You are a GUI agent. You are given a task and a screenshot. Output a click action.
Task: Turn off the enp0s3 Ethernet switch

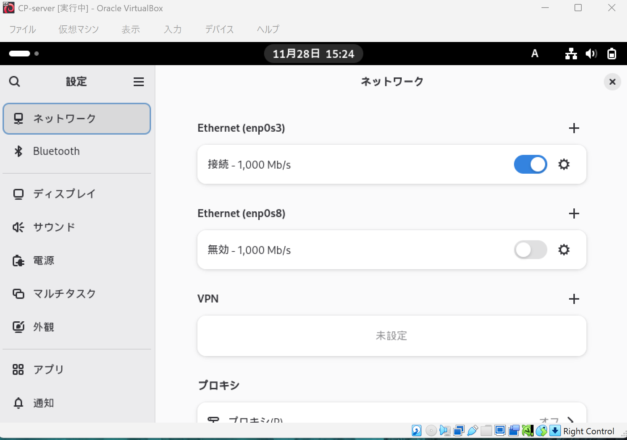(530, 165)
